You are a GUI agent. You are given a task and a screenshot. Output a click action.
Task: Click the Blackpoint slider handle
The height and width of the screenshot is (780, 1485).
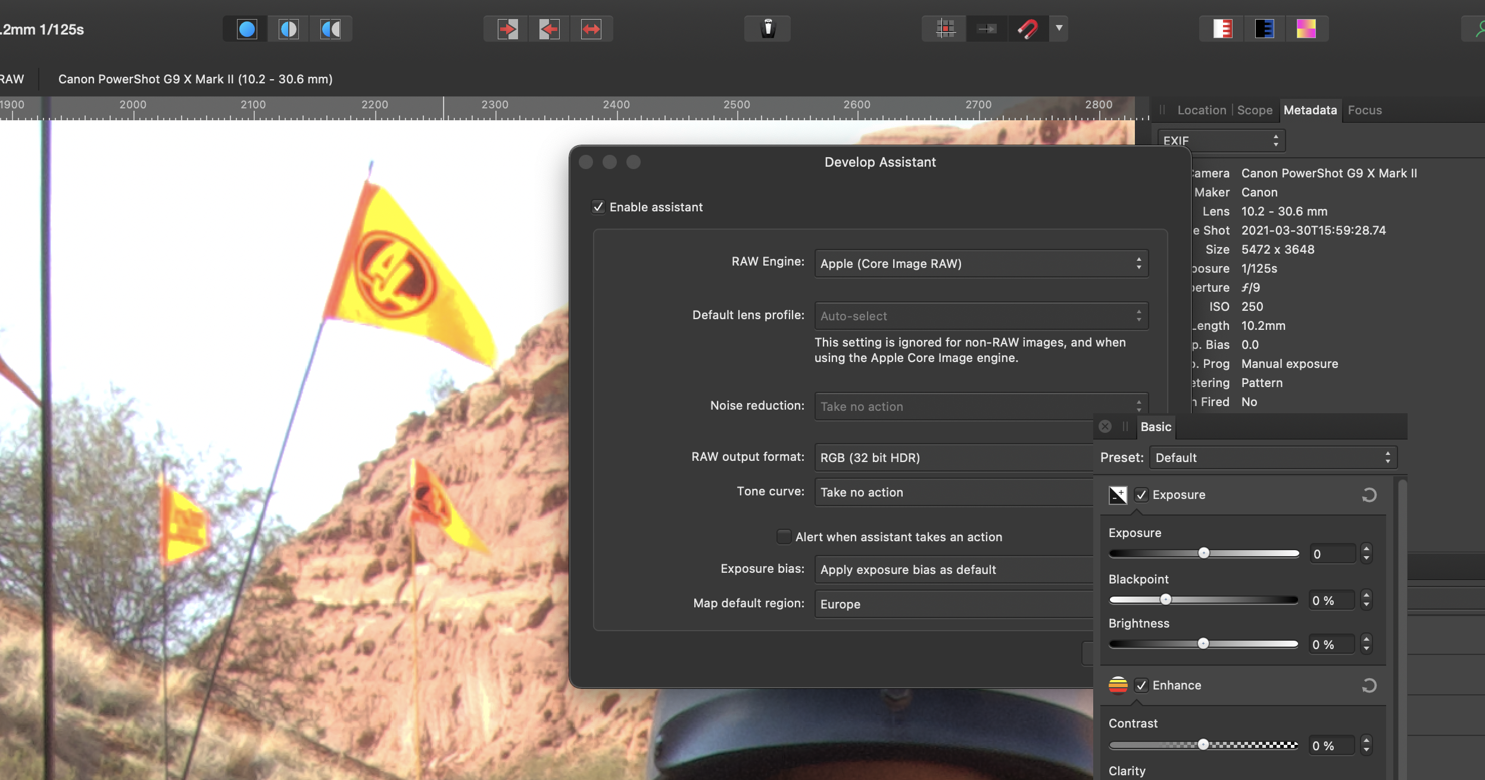point(1166,600)
